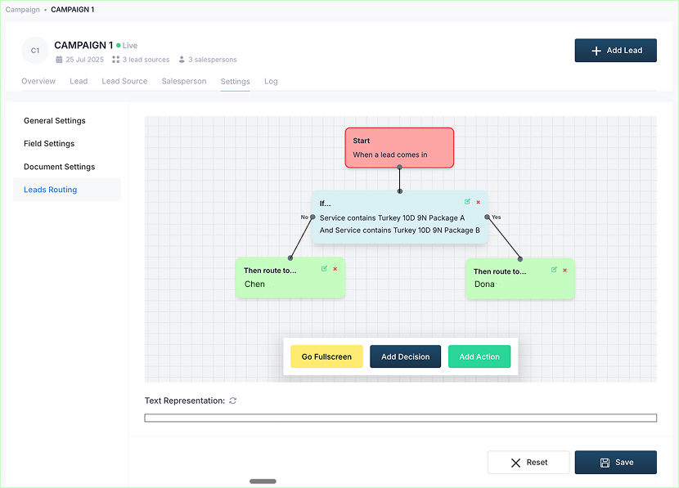The width and height of the screenshot is (679, 488).
Task: Click the Add Action button
Action: pos(479,356)
